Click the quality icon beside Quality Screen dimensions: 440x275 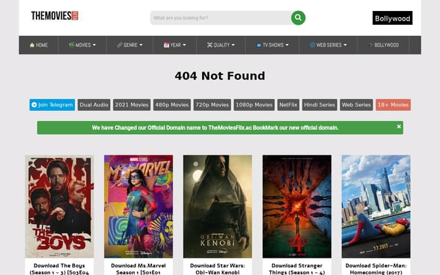[x=210, y=45]
